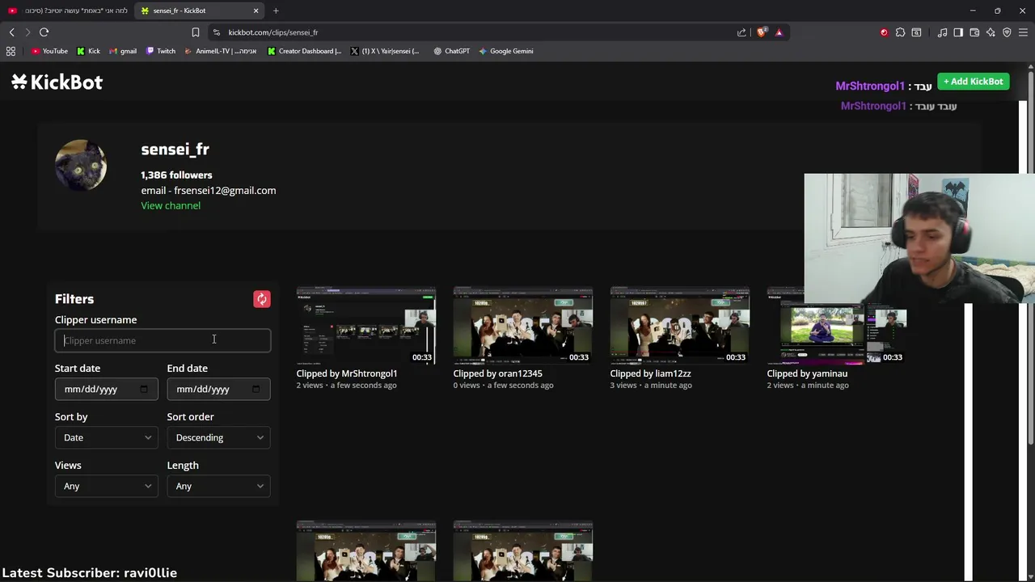Reset the filters with the red refresh icon
1035x582 pixels.
coord(262,299)
